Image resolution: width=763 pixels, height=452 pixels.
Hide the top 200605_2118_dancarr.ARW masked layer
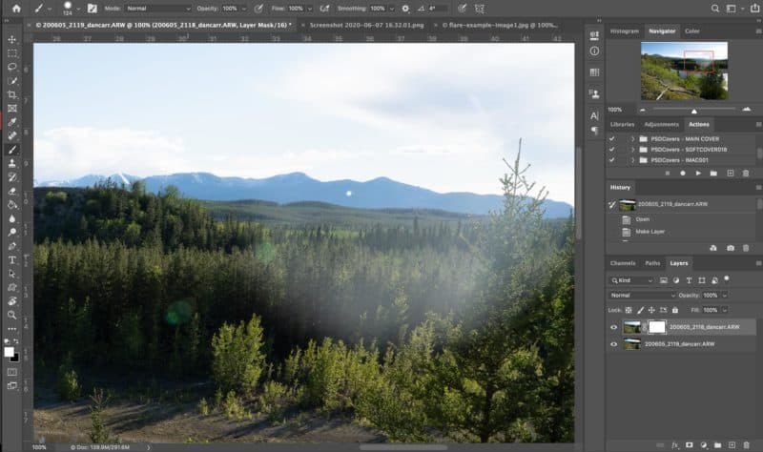pos(613,327)
